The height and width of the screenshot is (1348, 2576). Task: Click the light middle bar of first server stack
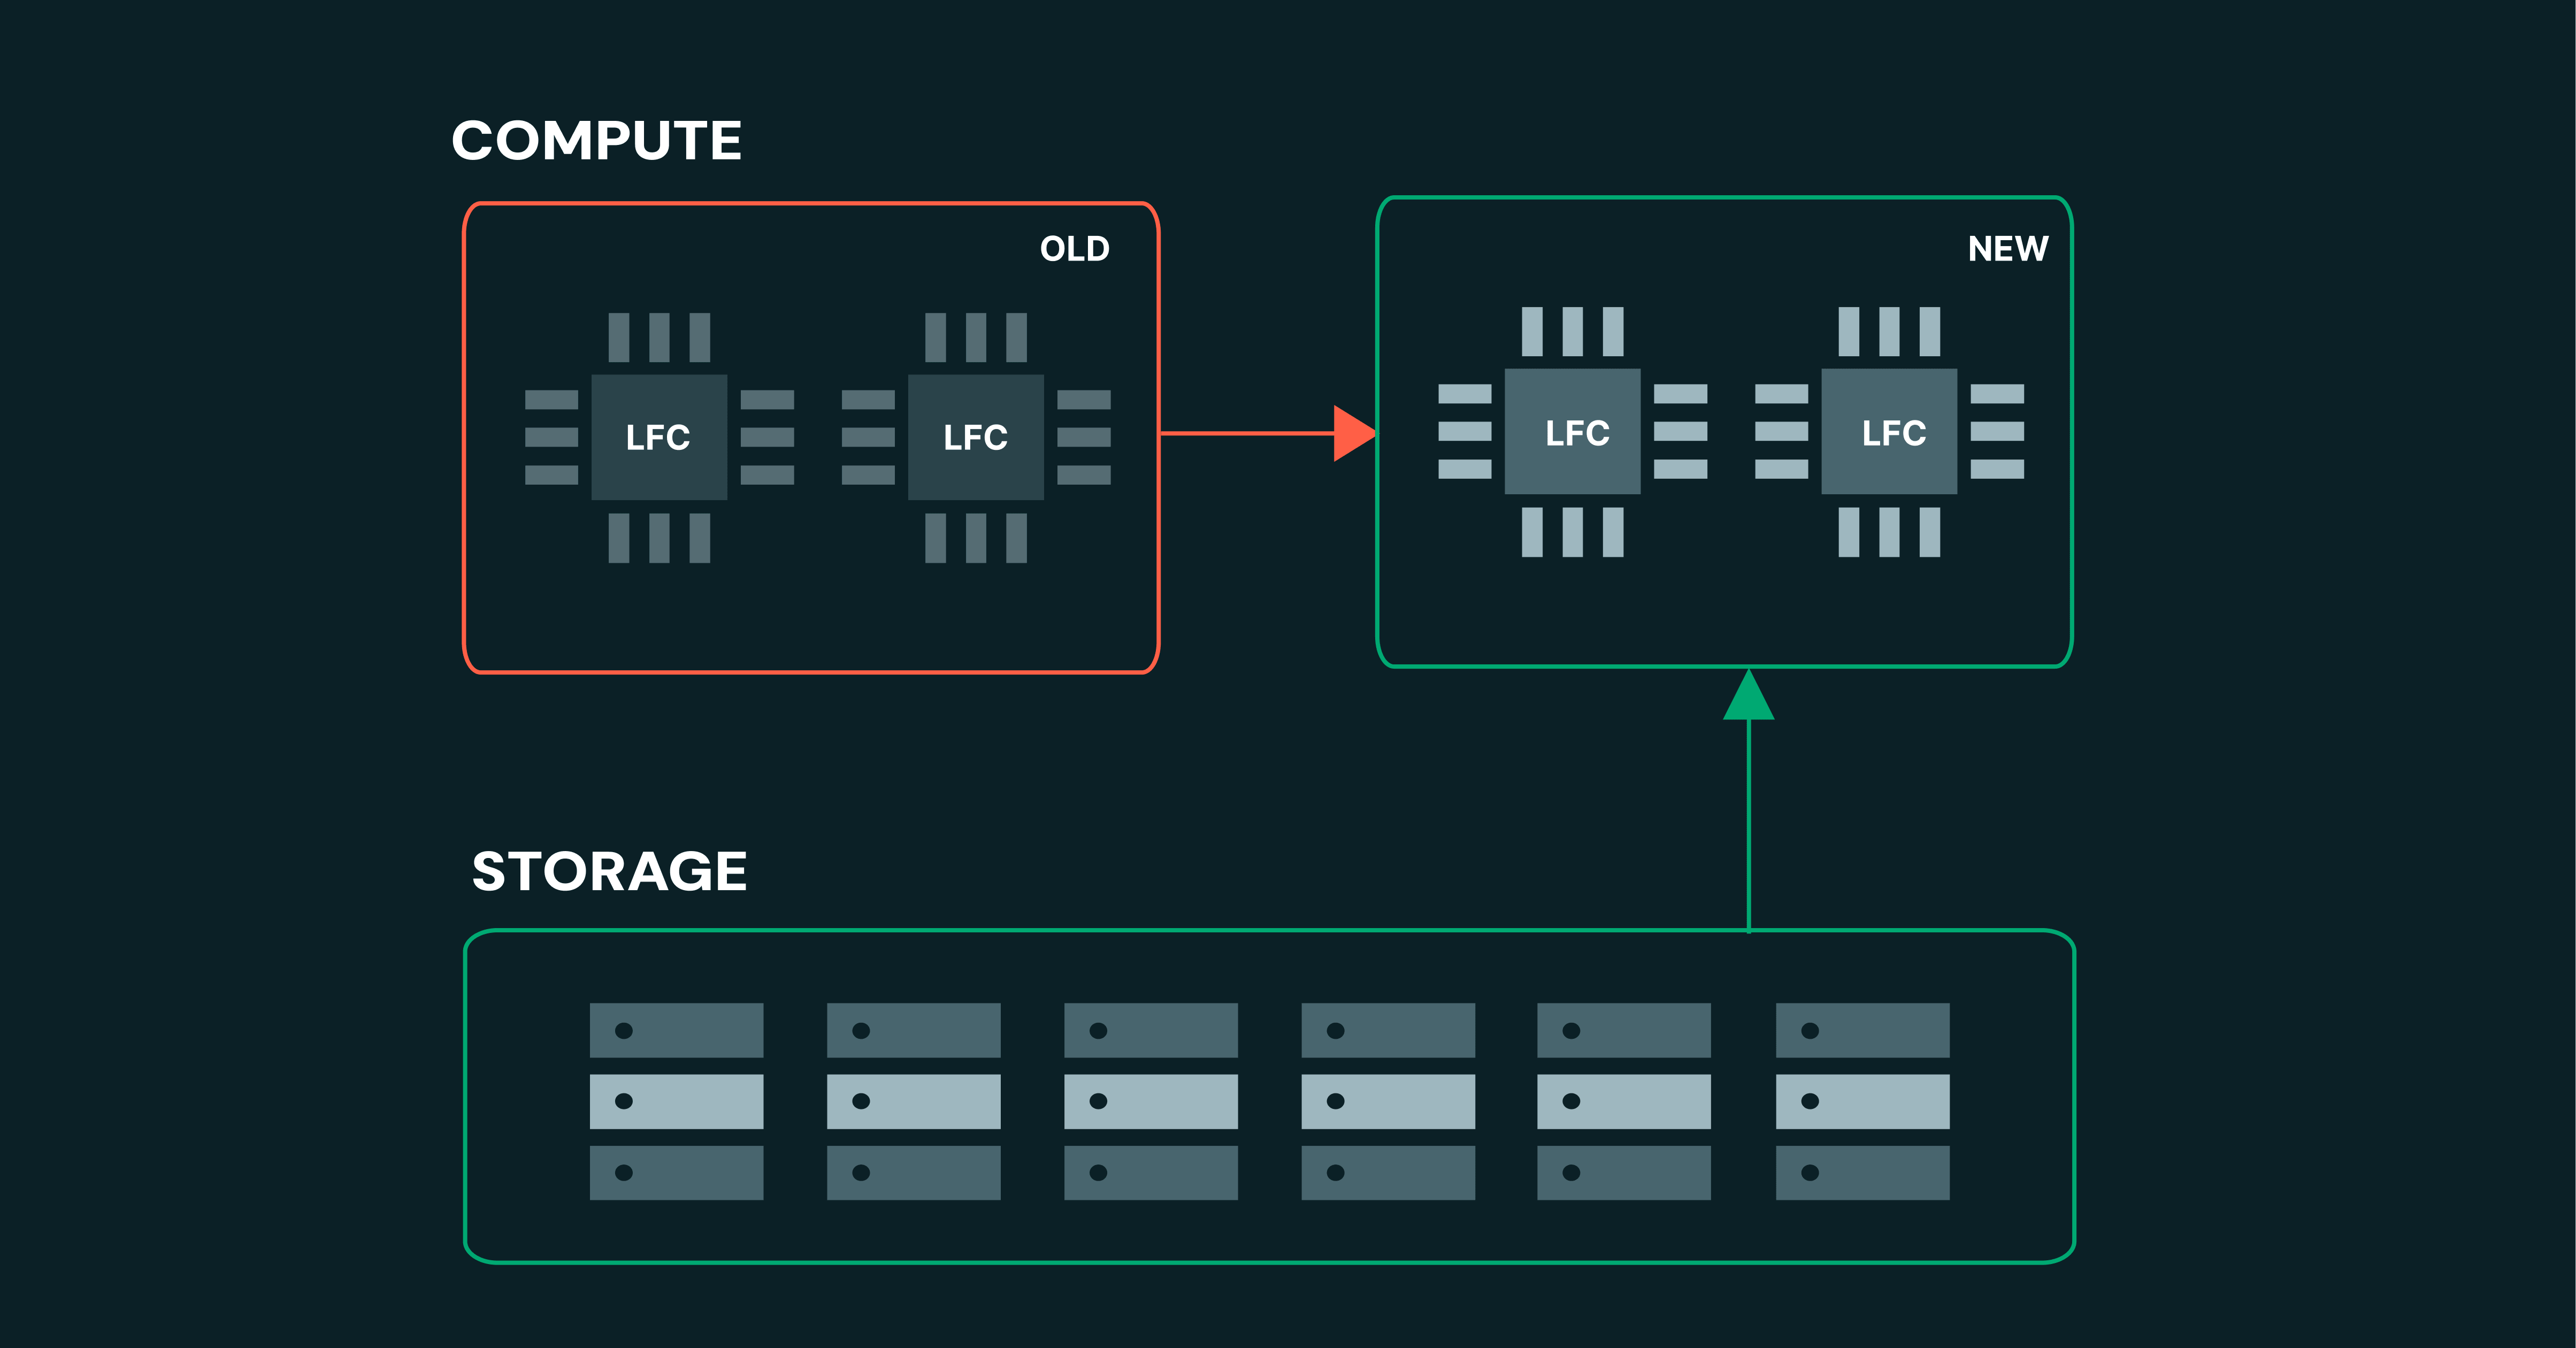click(676, 1101)
